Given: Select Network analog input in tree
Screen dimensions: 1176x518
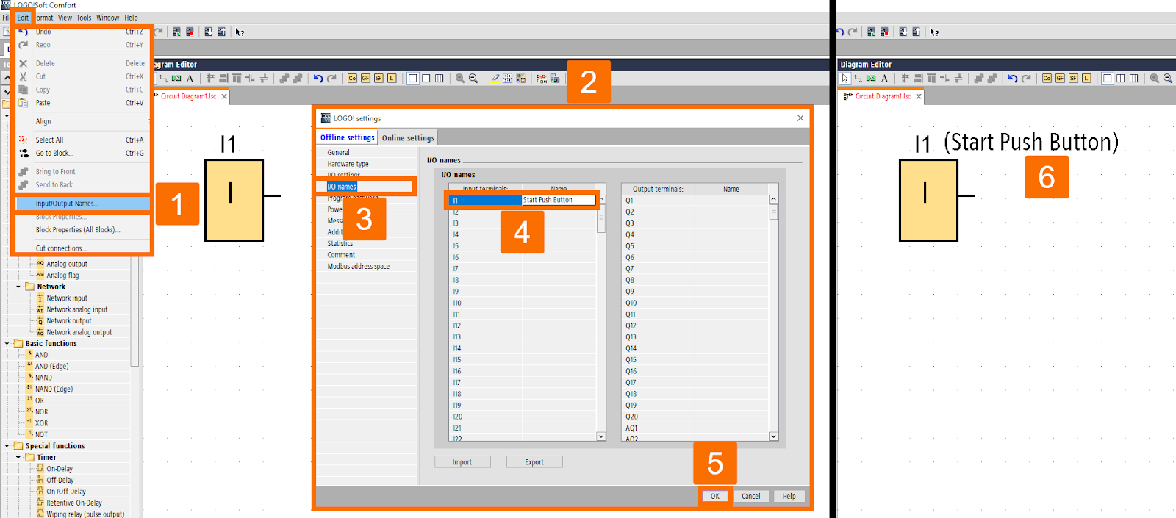Looking at the screenshot, I should coord(76,309).
